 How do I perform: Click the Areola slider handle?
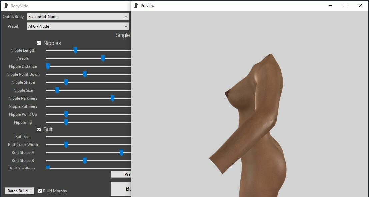103,58
